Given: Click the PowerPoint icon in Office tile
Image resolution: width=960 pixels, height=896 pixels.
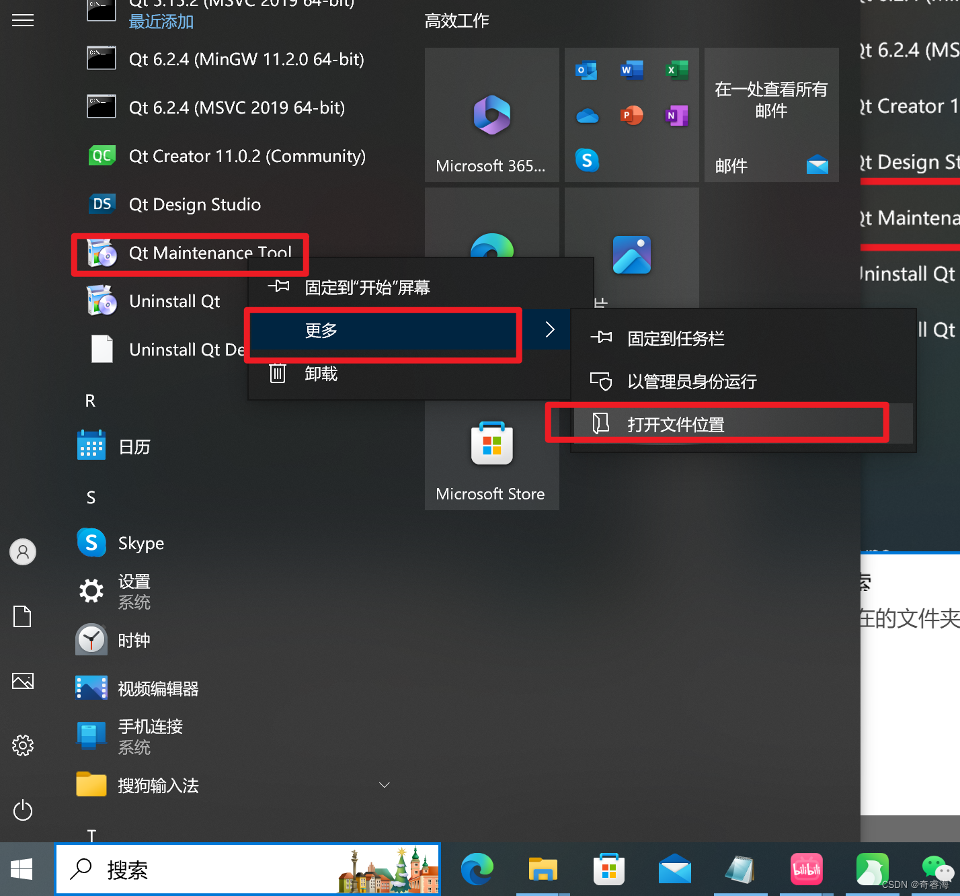Looking at the screenshot, I should (x=632, y=116).
